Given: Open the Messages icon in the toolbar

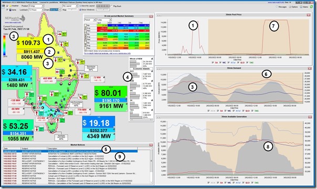Looking at the screenshot, I should click(277, 7).
